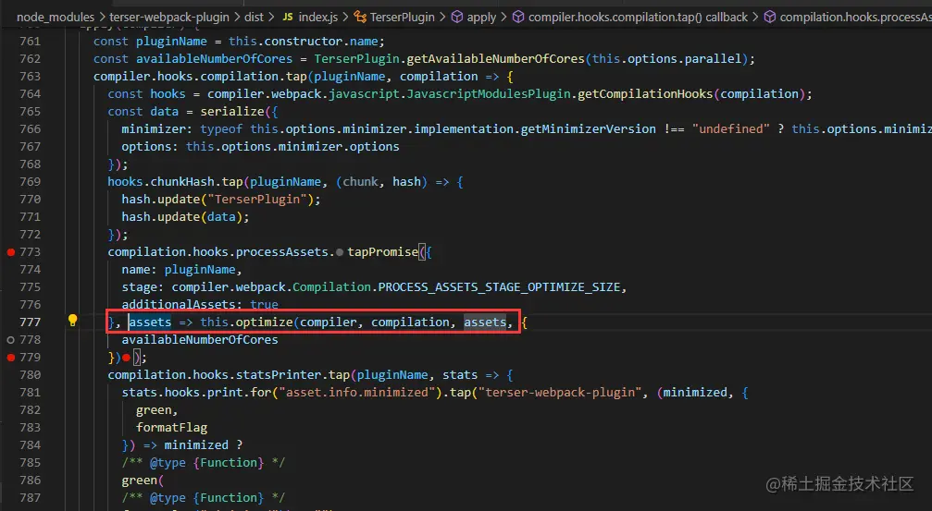Click additionalAssets property on line 776
The height and width of the screenshot is (511, 932).
point(179,304)
